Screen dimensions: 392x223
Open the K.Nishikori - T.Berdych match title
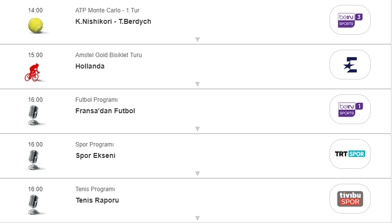[113, 21]
